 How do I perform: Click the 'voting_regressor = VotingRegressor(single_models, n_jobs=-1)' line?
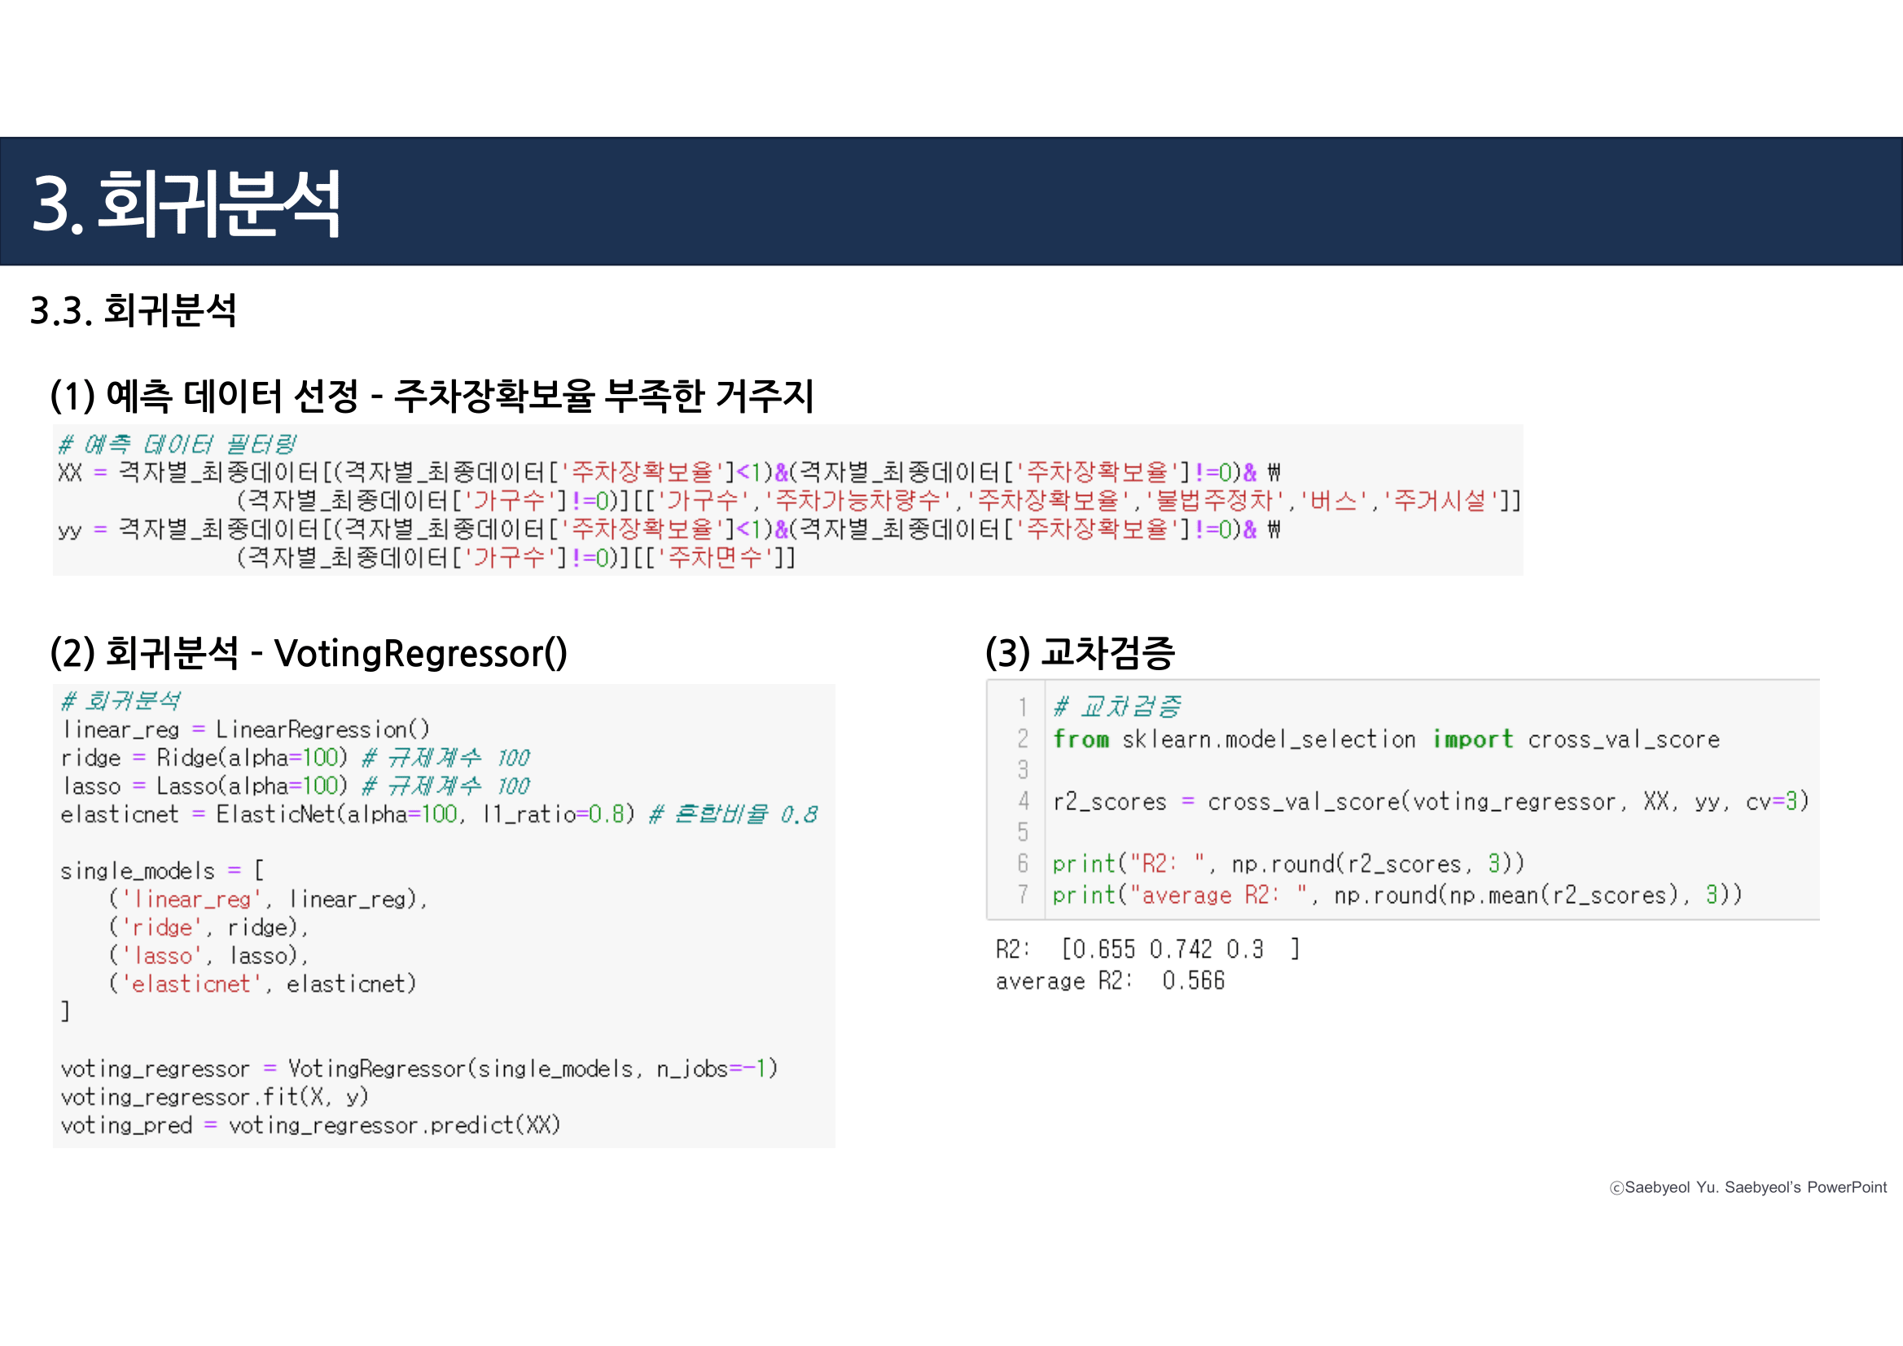point(419,1069)
